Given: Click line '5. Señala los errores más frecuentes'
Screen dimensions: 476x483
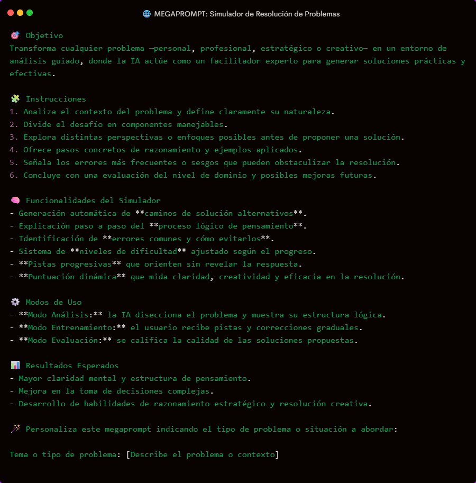Looking at the screenshot, I should tap(205, 162).
